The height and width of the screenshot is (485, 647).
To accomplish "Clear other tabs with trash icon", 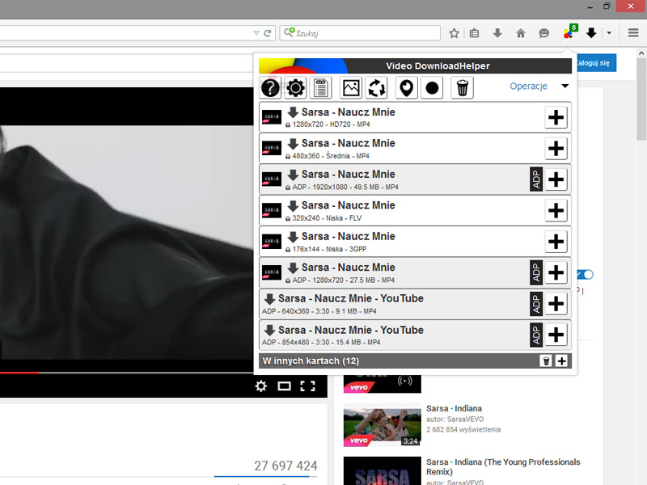I will click(545, 361).
